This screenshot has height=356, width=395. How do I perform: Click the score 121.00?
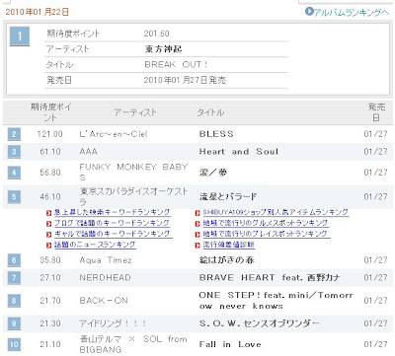click(x=49, y=134)
